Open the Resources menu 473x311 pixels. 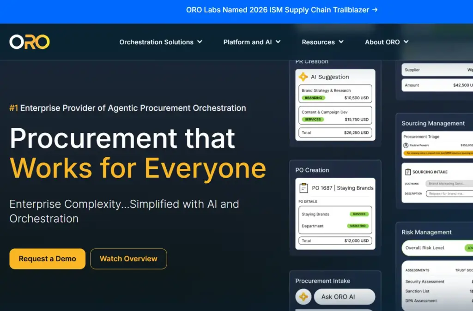click(318, 42)
